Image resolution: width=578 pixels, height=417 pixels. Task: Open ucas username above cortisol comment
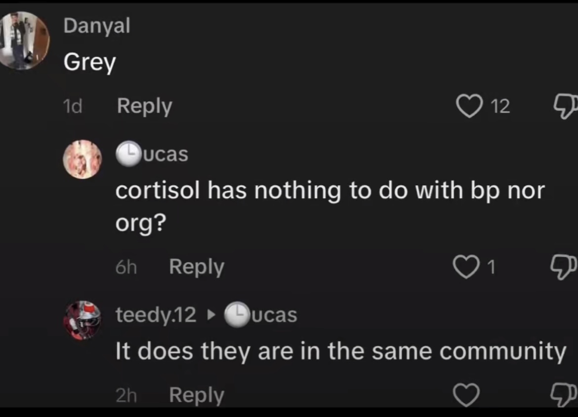tap(152, 154)
